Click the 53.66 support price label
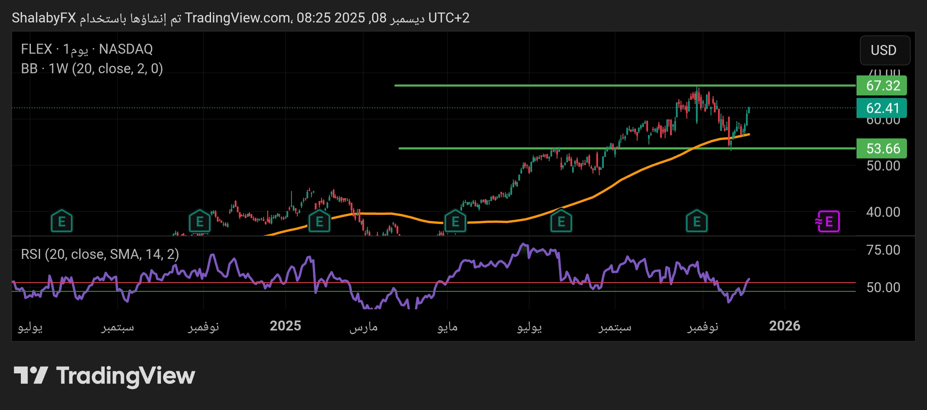 [881, 149]
